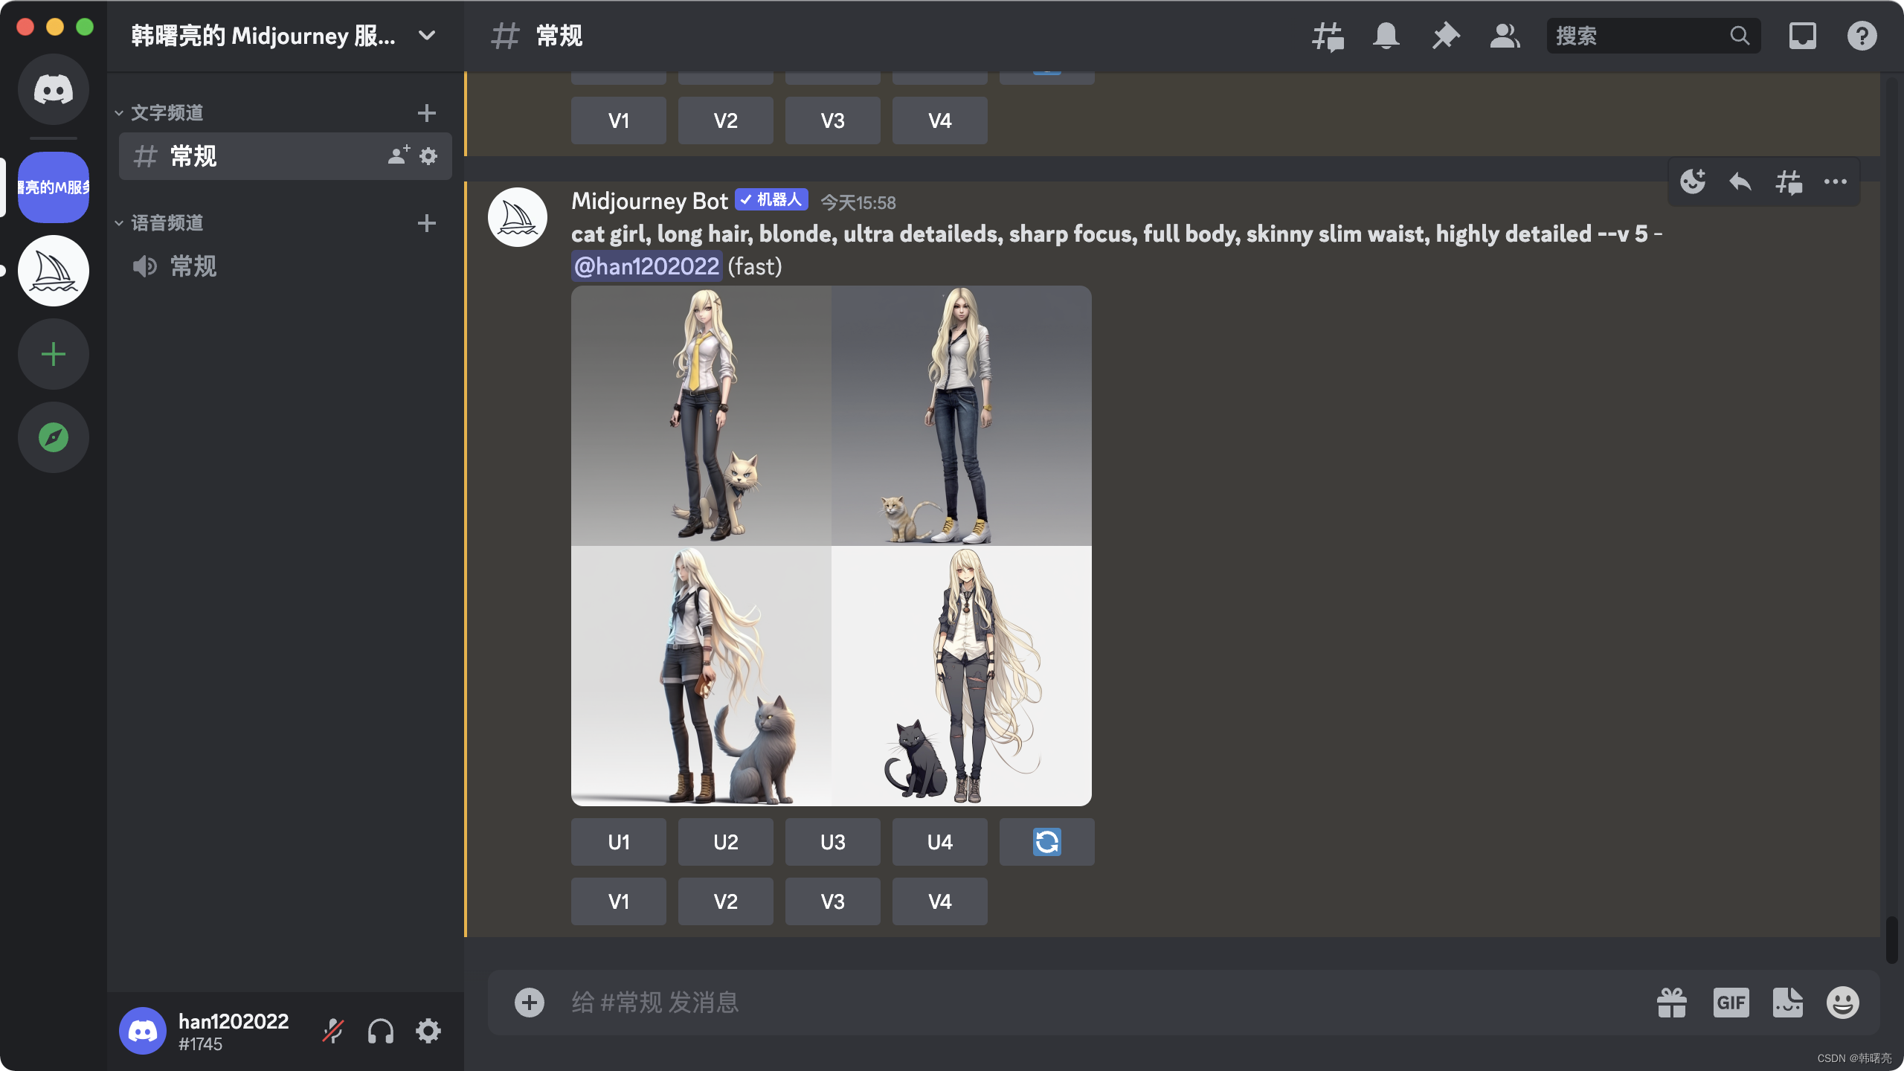
Task: Add reaction to Midjourney Bot message
Action: pyautogui.click(x=1693, y=181)
